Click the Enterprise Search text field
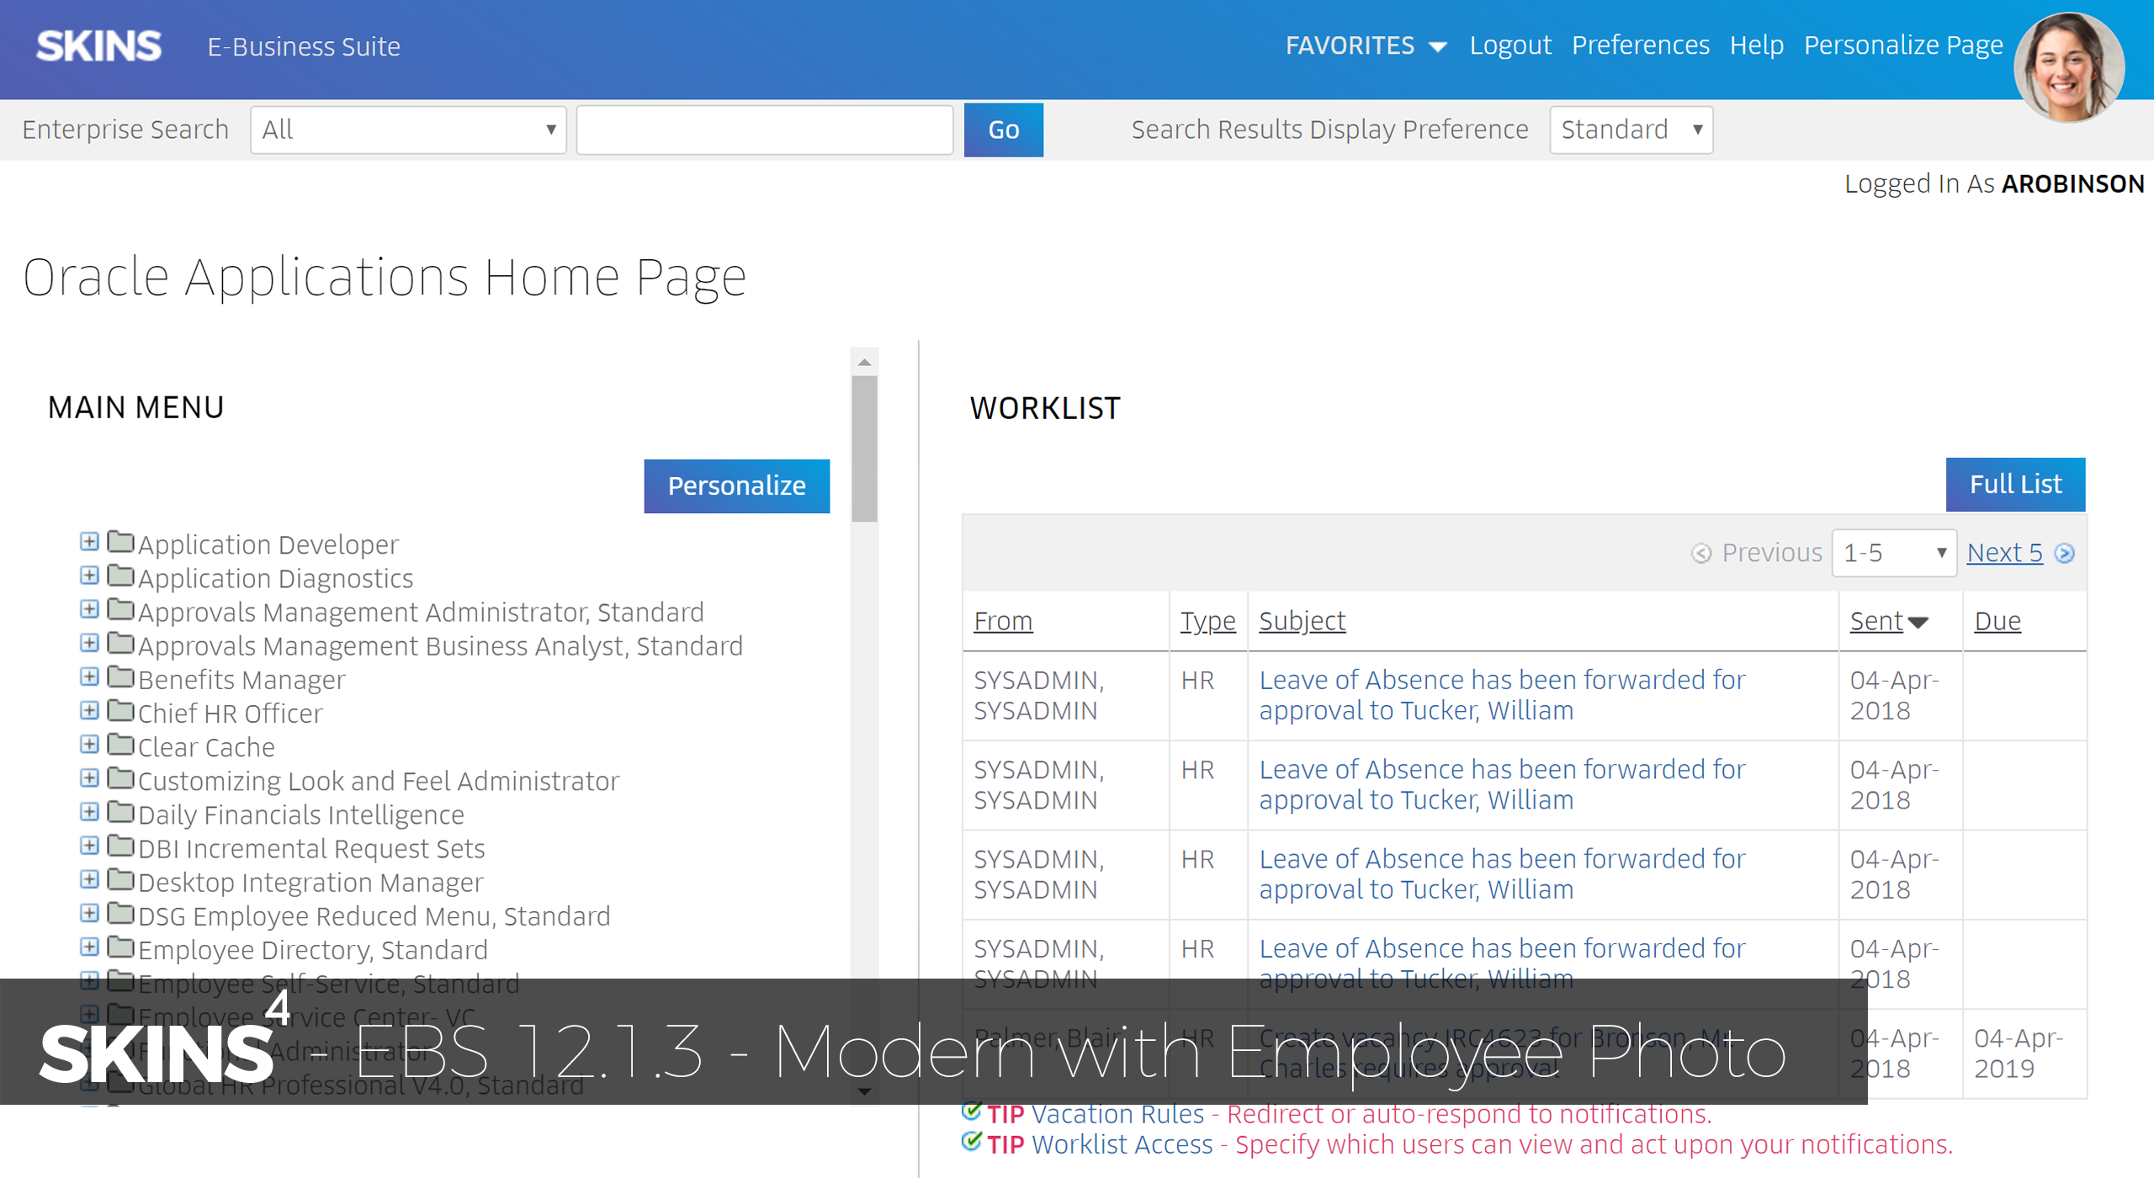 [765, 130]
